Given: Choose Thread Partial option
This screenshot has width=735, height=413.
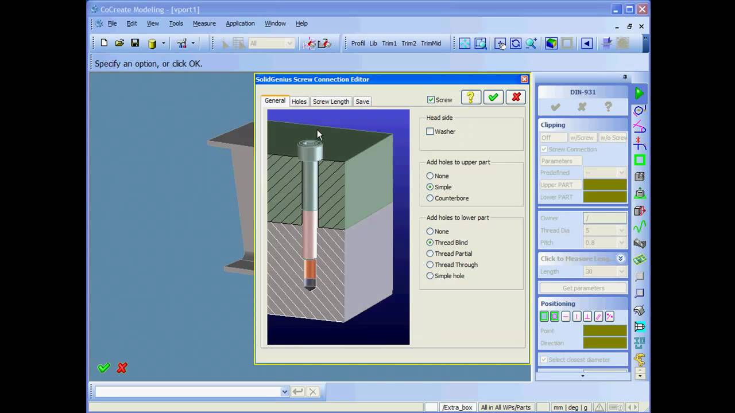Looking at the screenshot, I should pos(430,254).
